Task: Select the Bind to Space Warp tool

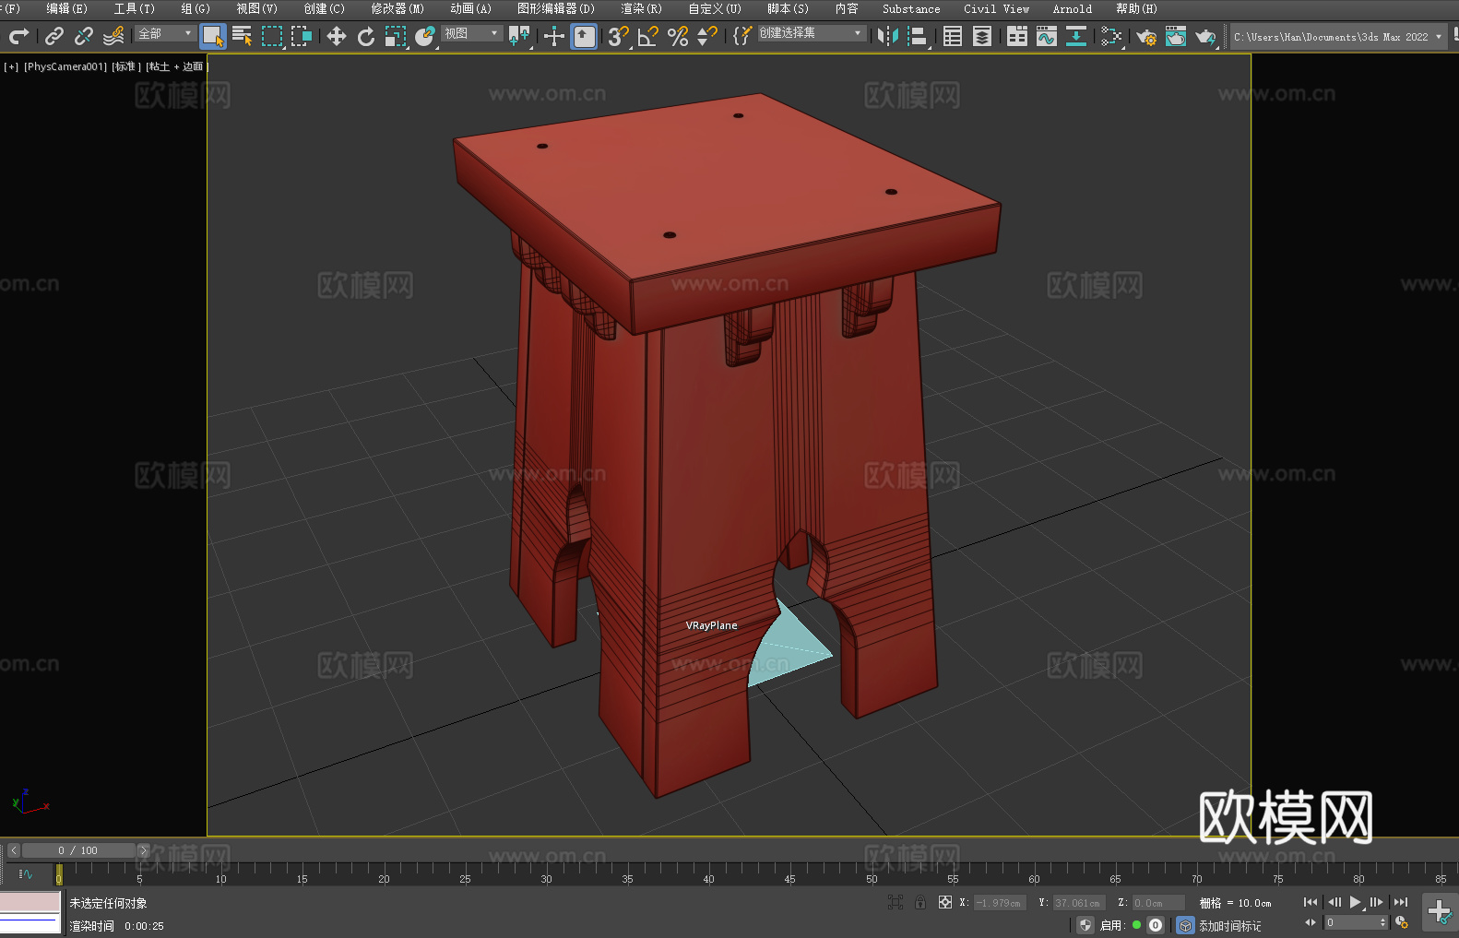Action: [113, 36]
